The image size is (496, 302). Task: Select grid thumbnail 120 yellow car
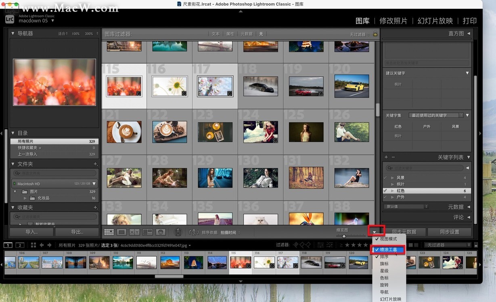[x=352, y=86]
